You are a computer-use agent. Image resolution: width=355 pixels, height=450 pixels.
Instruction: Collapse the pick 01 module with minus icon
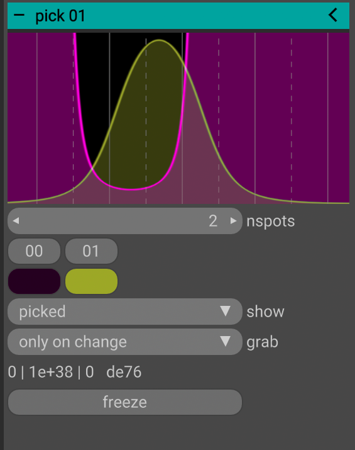(19, 15)
